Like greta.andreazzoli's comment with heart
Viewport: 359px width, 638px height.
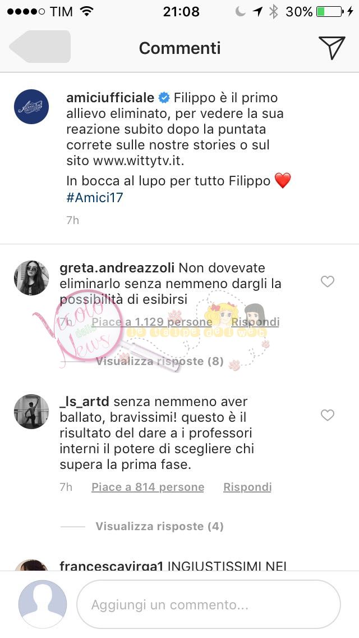(327, 281)
